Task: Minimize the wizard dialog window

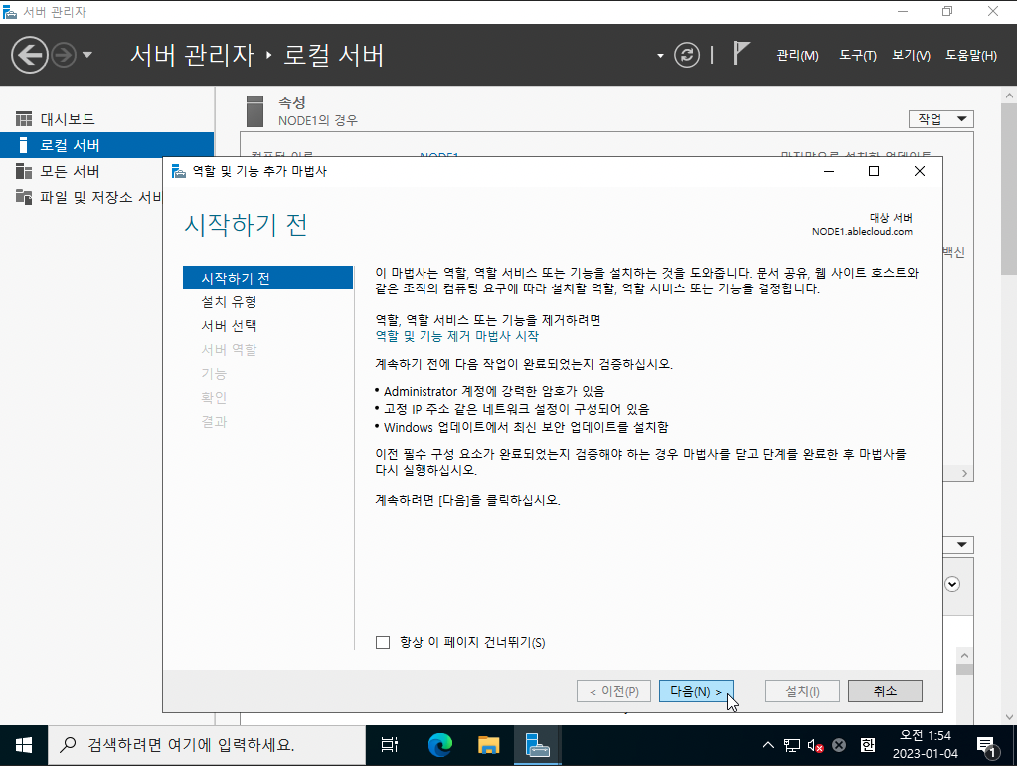Action: click(x=829, y=171)
